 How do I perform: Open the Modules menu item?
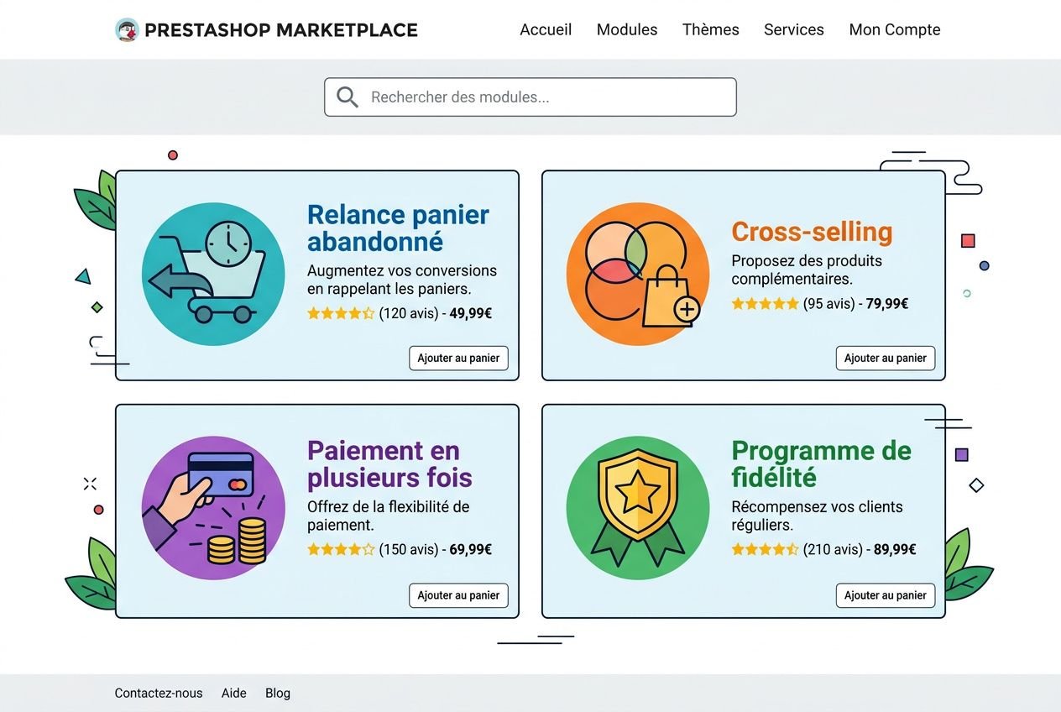click(x=627, y=29)
